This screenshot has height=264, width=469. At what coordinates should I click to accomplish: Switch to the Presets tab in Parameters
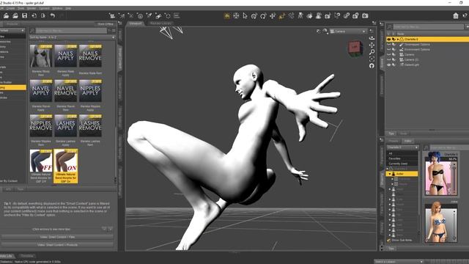(x=393, y=141)
